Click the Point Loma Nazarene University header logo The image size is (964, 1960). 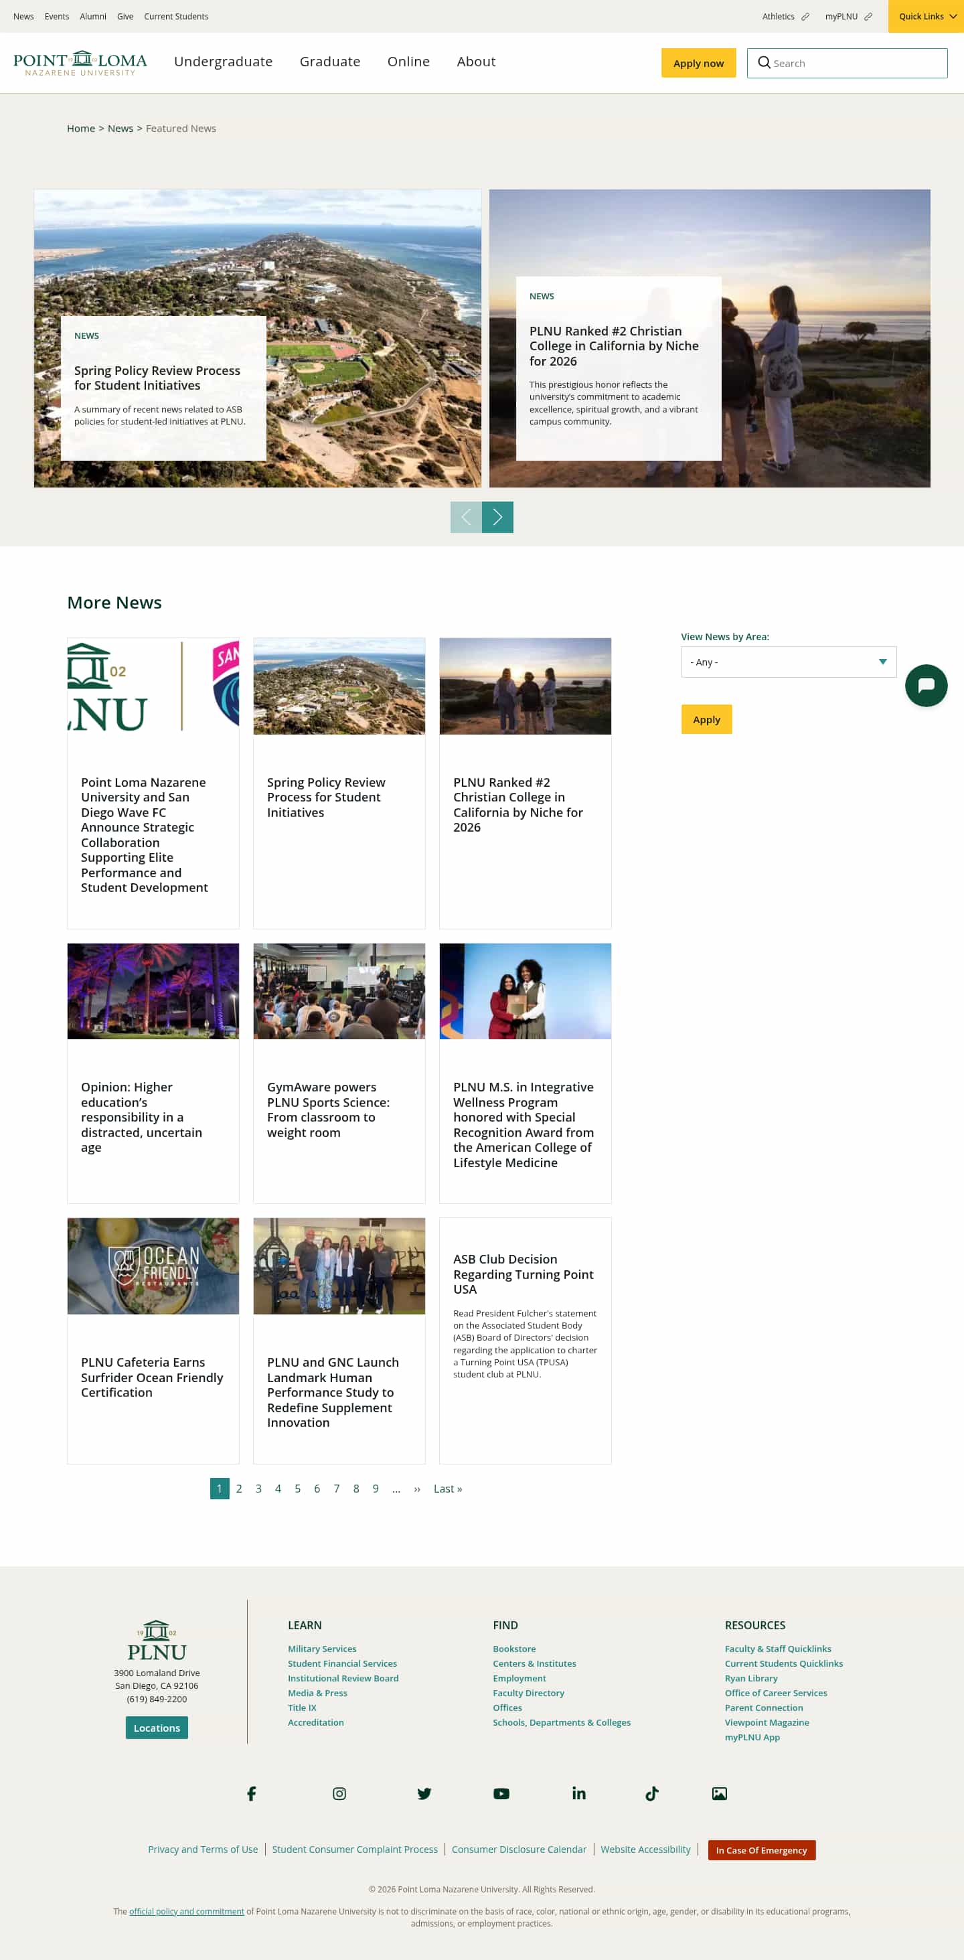click(x=80, y=63)
